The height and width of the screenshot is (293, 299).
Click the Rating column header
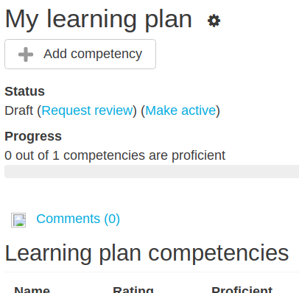click(133, 290)
